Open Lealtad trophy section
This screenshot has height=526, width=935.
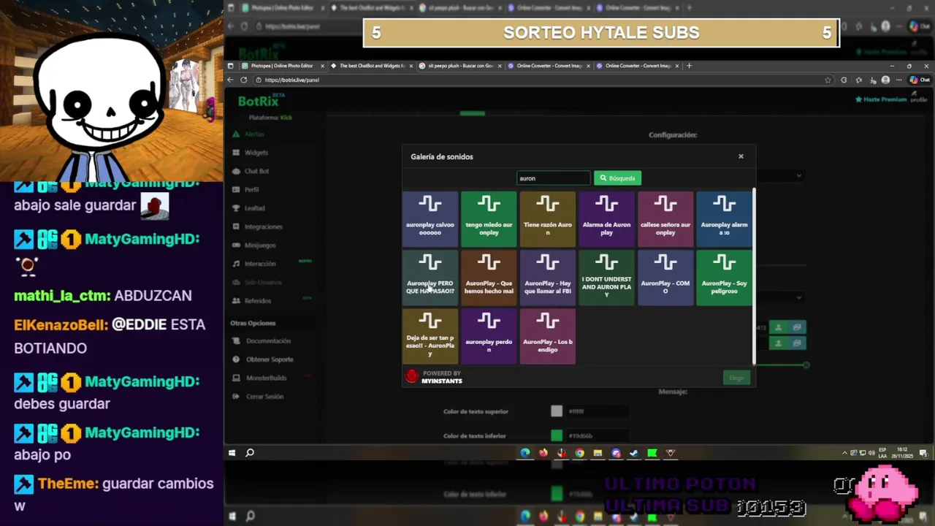tap(248, 208)
